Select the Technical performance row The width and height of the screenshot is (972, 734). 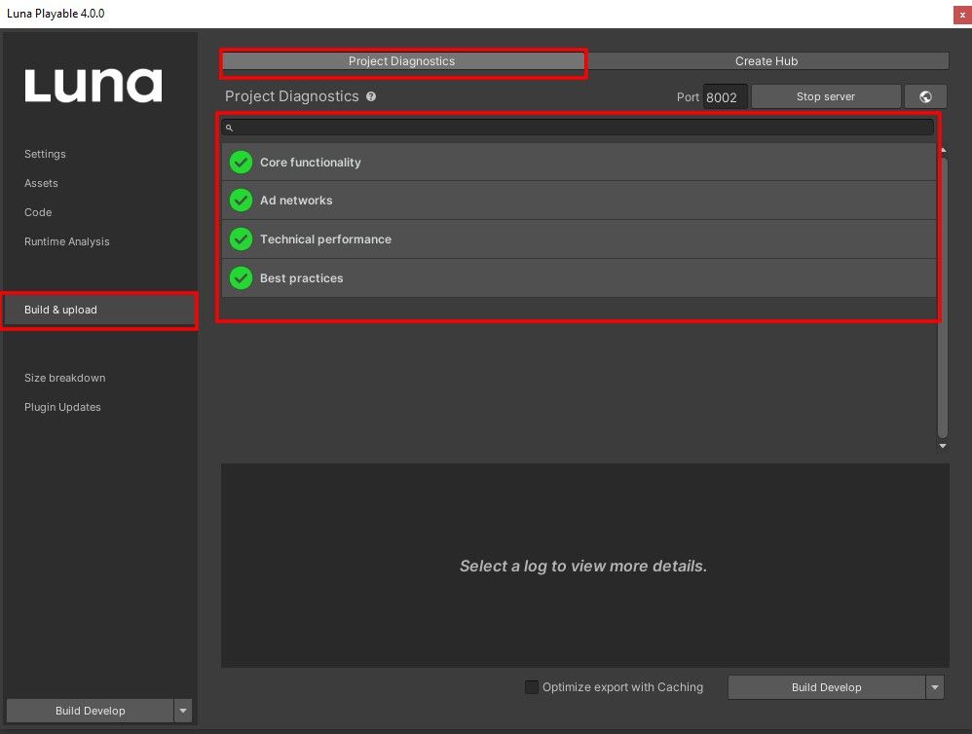[579, 239]
